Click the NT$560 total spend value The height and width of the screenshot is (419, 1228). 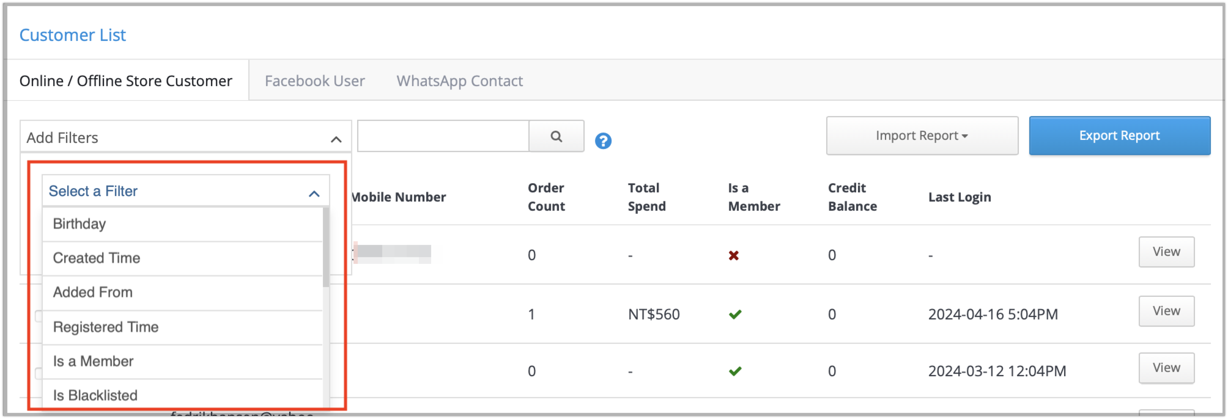pyautogui.click(x=653, y=314)
